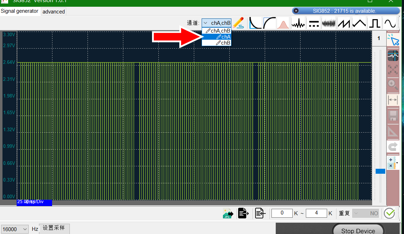Open the channel chA,chB combo box

coord(217,23)
